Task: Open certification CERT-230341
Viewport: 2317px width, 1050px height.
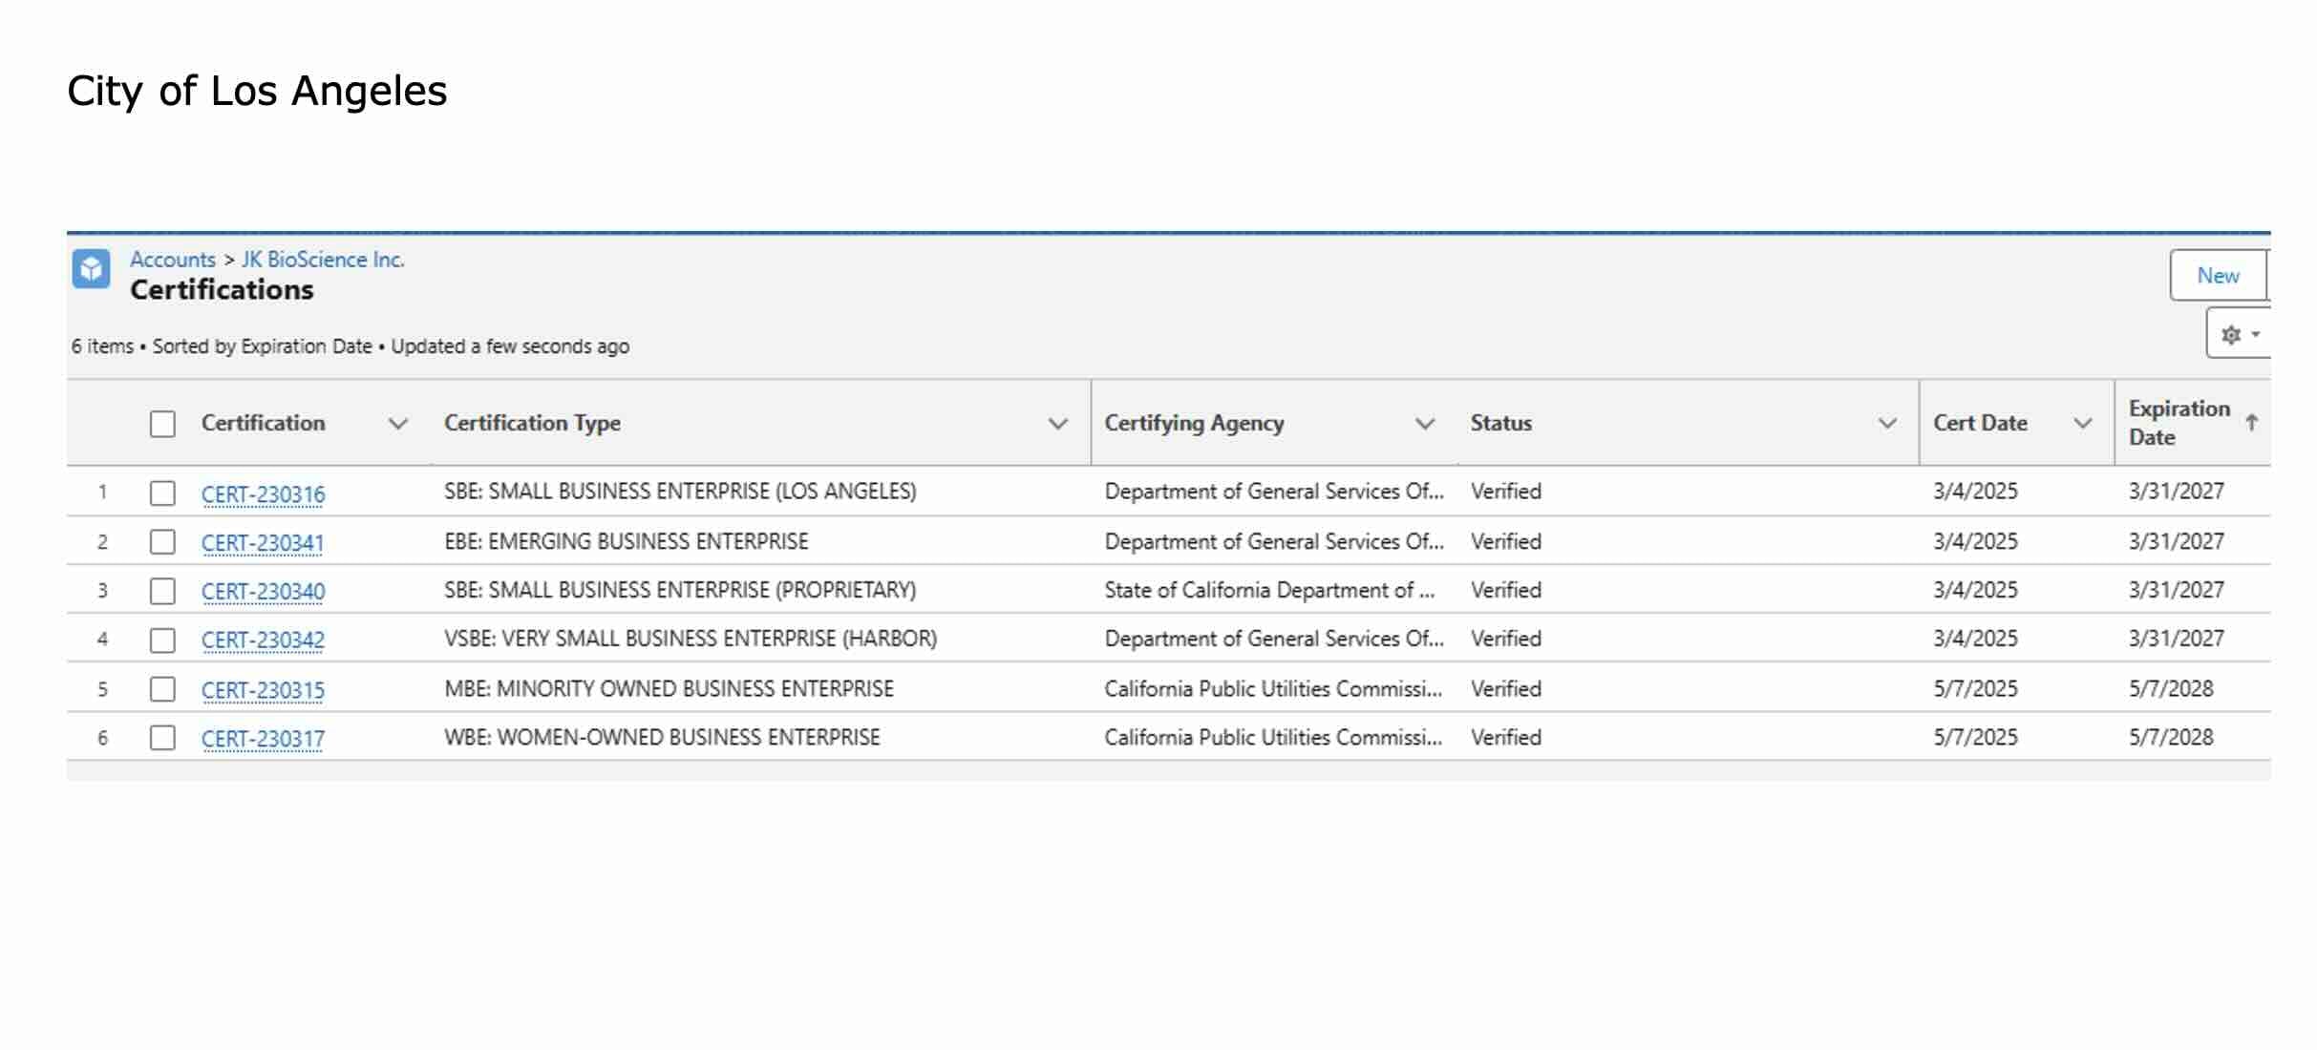Action: [263, 543]
